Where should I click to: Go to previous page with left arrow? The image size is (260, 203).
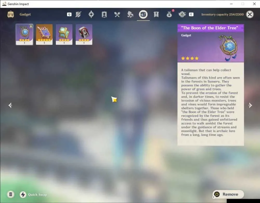pos(10,105)
